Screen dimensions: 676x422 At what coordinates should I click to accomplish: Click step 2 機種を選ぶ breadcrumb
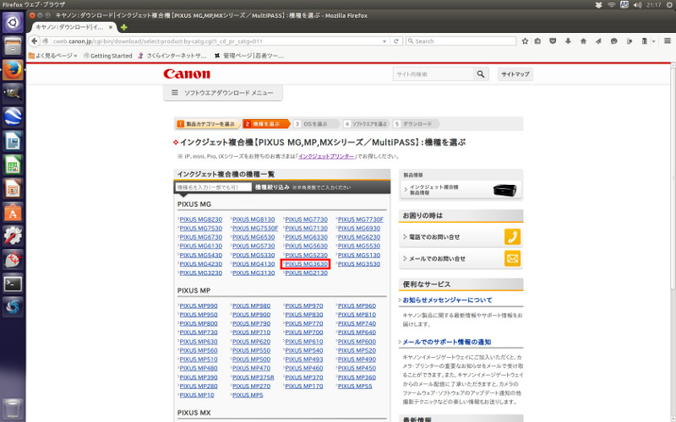(x=266, y=124)
